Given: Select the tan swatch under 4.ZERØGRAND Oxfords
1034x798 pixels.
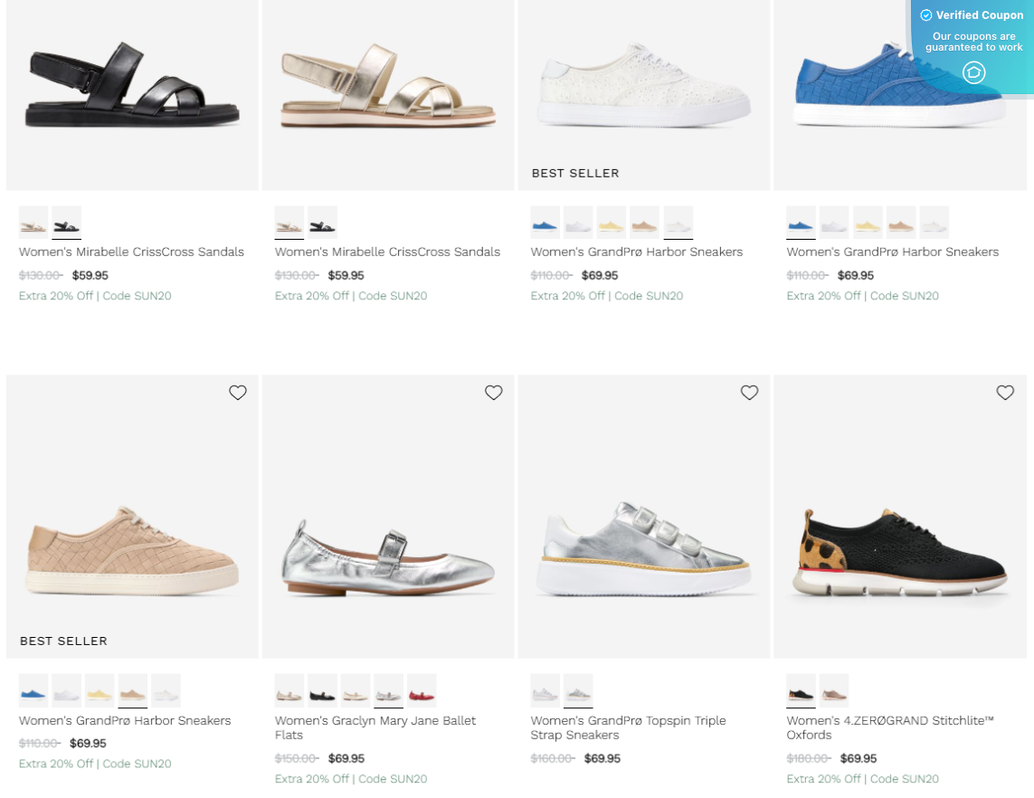Looking at the screenshot, I should 833,690.
